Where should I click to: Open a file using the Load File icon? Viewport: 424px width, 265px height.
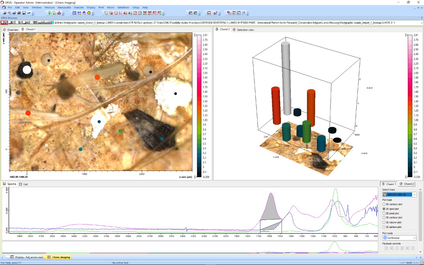(5, 13)
